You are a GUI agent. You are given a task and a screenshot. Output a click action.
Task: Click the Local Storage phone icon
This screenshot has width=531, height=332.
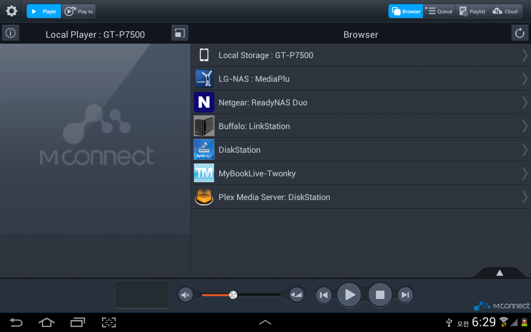[204, 55]
